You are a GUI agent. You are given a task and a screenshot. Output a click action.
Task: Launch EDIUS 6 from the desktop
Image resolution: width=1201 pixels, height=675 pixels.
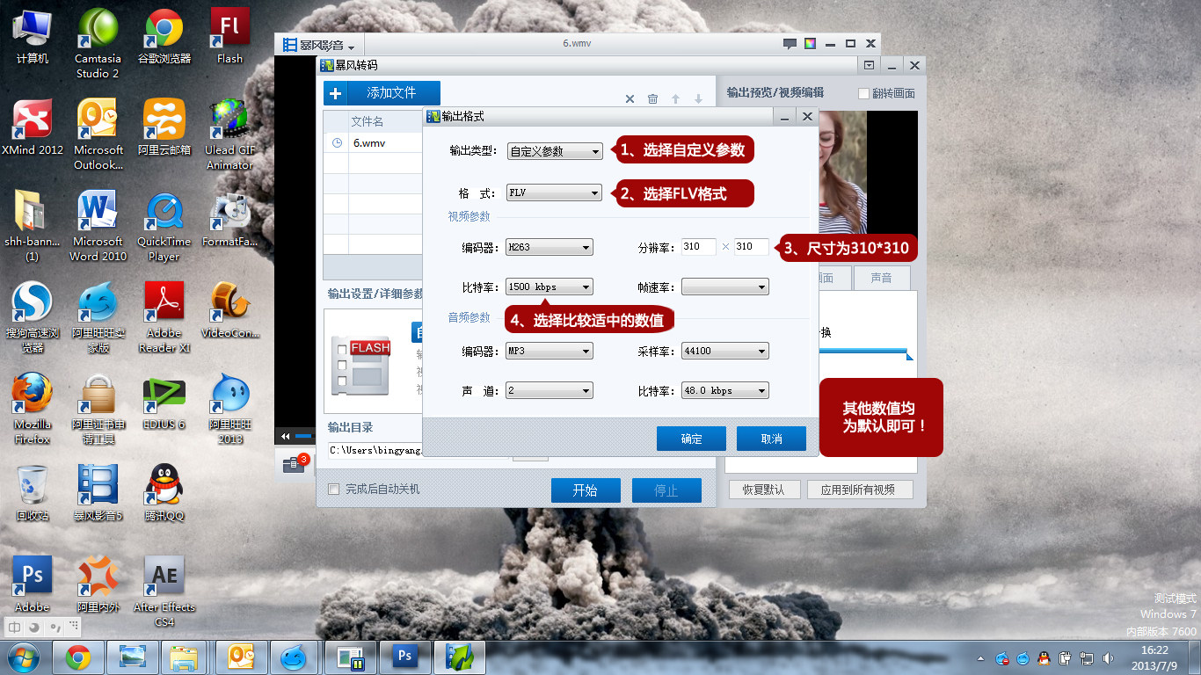click(164, 403)
